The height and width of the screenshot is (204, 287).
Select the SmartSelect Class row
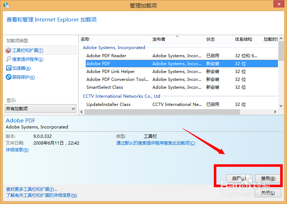[x=182, y=87]
